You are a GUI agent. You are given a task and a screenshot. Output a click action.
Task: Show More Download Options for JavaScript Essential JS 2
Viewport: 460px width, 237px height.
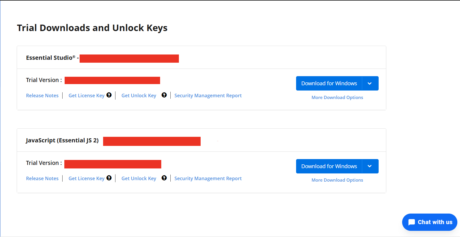pyautogui.click(x=337, y=180)
